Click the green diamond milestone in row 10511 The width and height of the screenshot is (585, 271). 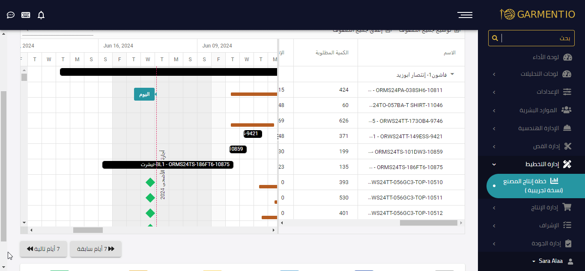(x=150, y=198)
